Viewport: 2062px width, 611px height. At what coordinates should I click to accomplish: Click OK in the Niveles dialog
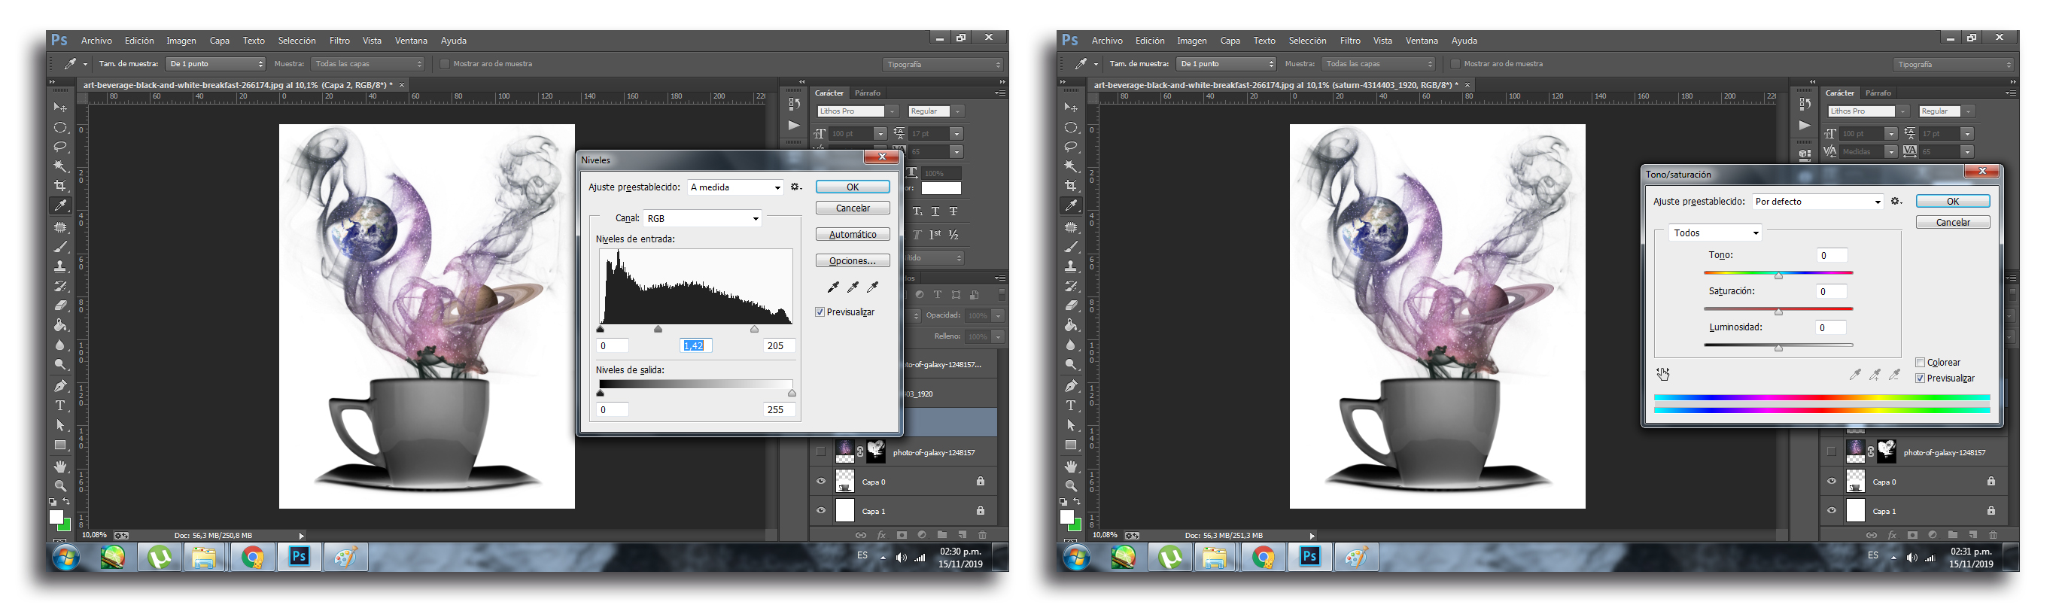tap(853, 187)
